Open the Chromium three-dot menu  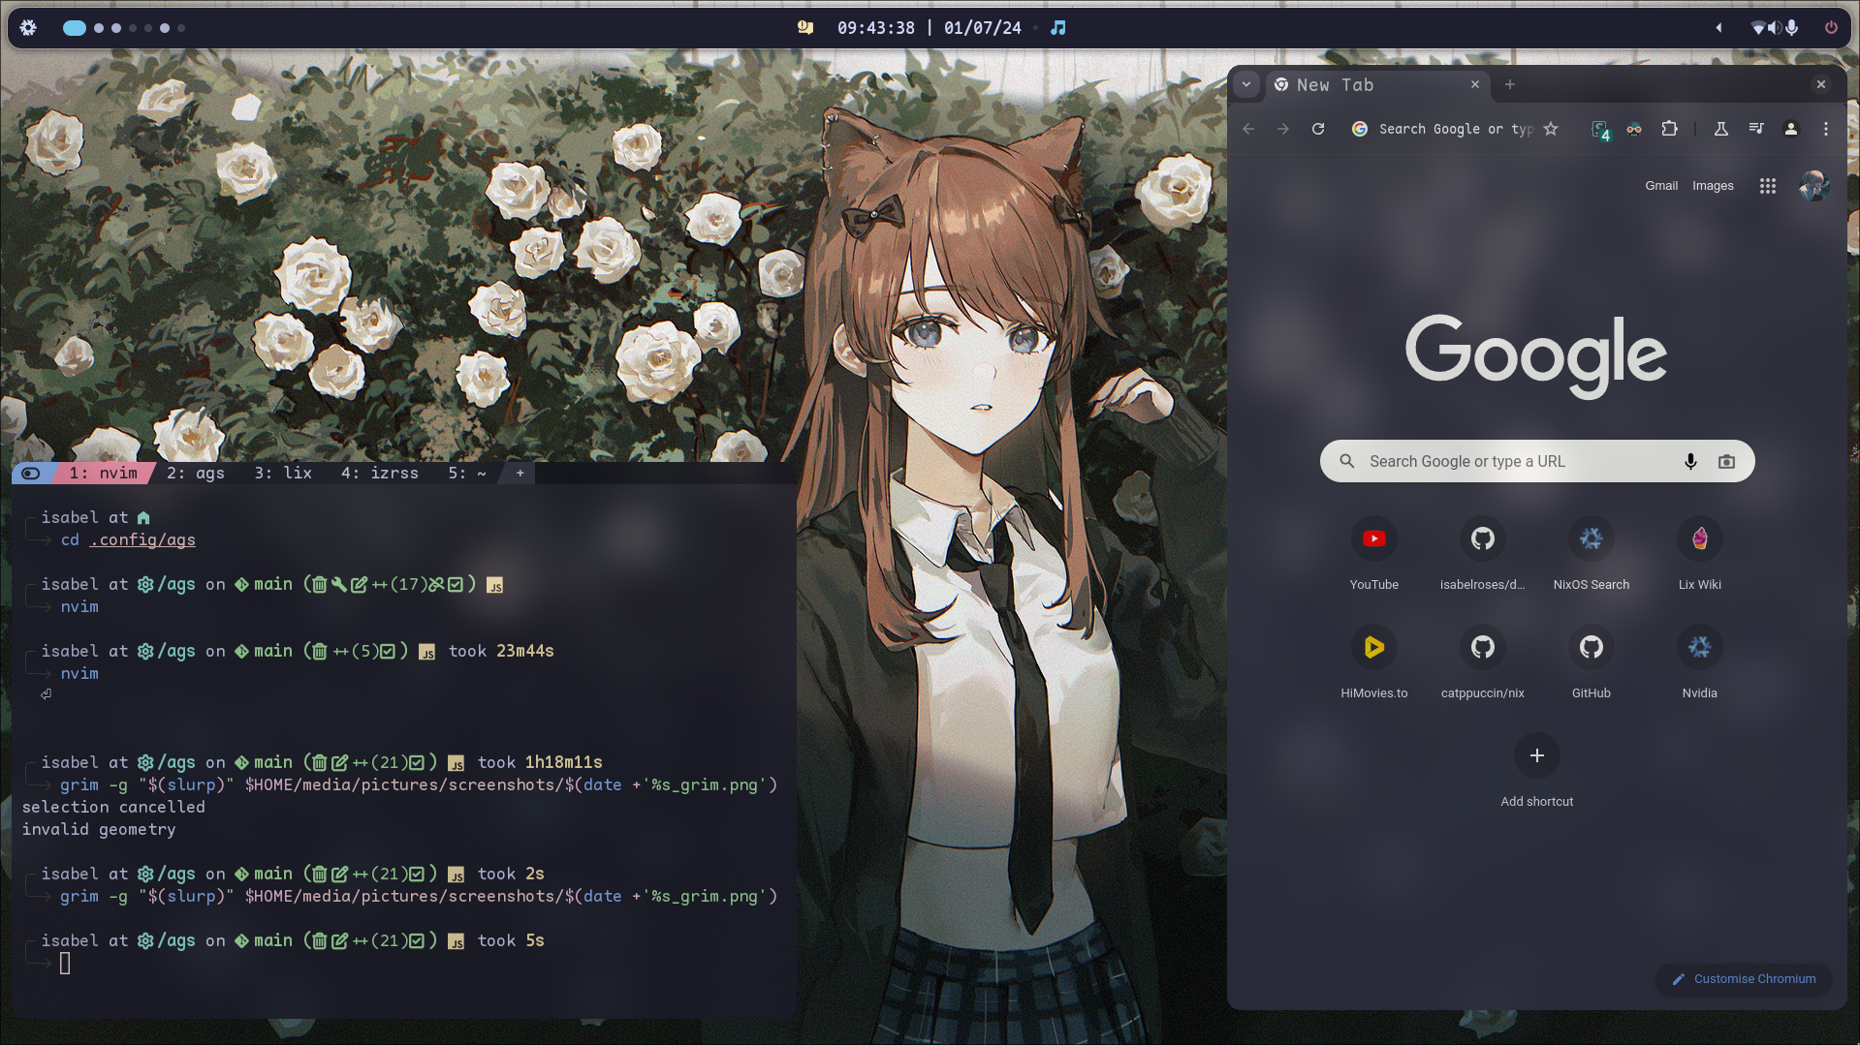pyautogui.click(x=1826, y=129)
